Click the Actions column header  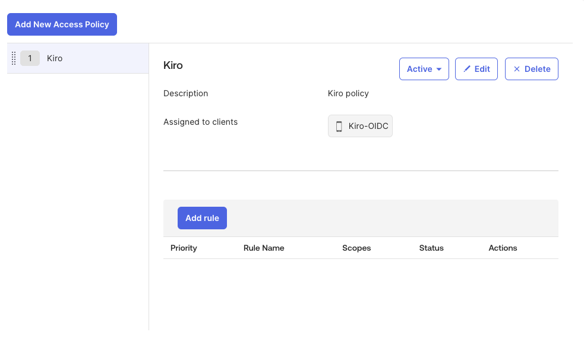pyautogui.click(x=503, y=248)
